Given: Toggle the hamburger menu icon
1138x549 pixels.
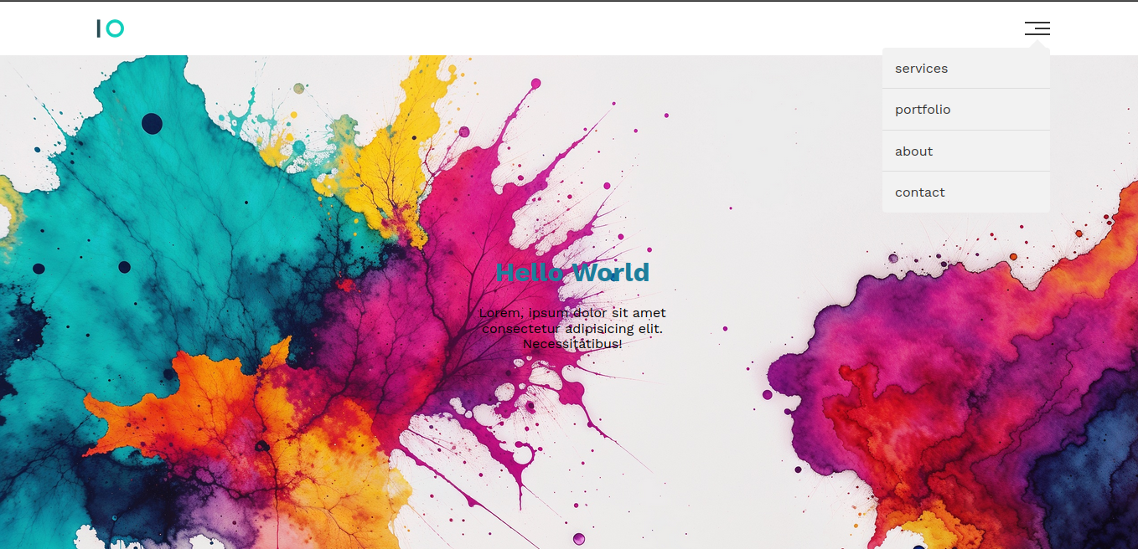Looking at the screenshot, I should 1037,29.
